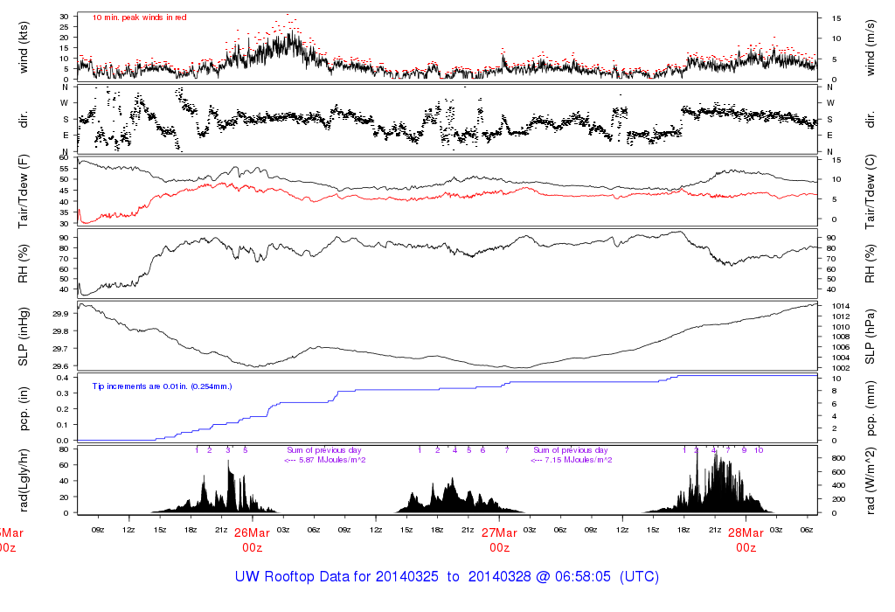Click the right axis label 'Tair/Tdew (C)'

click(870, 191)
